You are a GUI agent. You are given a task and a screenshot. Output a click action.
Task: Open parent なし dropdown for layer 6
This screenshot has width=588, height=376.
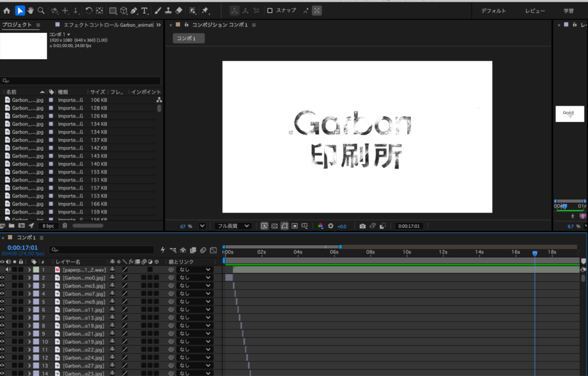point(195,309)
